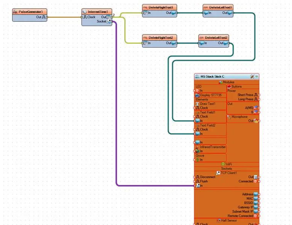This screenshot has height=225, width=292.
Task: Select the purple Socket connection wire
Action: point(116,104)
